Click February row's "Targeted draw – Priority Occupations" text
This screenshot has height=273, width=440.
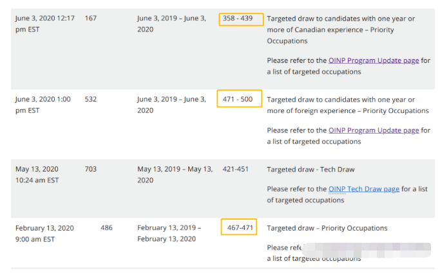click(327, 228)
